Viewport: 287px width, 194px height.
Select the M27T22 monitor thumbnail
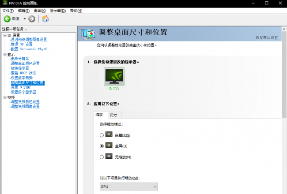click(x=114, y=76)
